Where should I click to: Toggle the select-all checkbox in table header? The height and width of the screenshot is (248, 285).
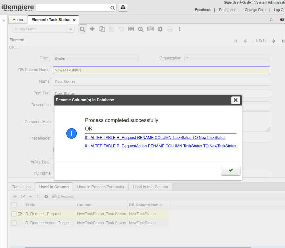click(x=14, y=205)
